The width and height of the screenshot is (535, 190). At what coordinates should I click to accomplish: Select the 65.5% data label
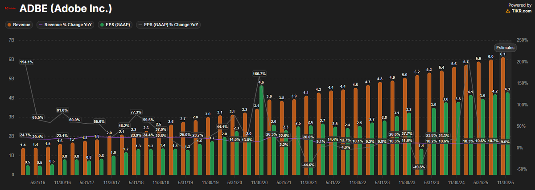tap(38, 117)
